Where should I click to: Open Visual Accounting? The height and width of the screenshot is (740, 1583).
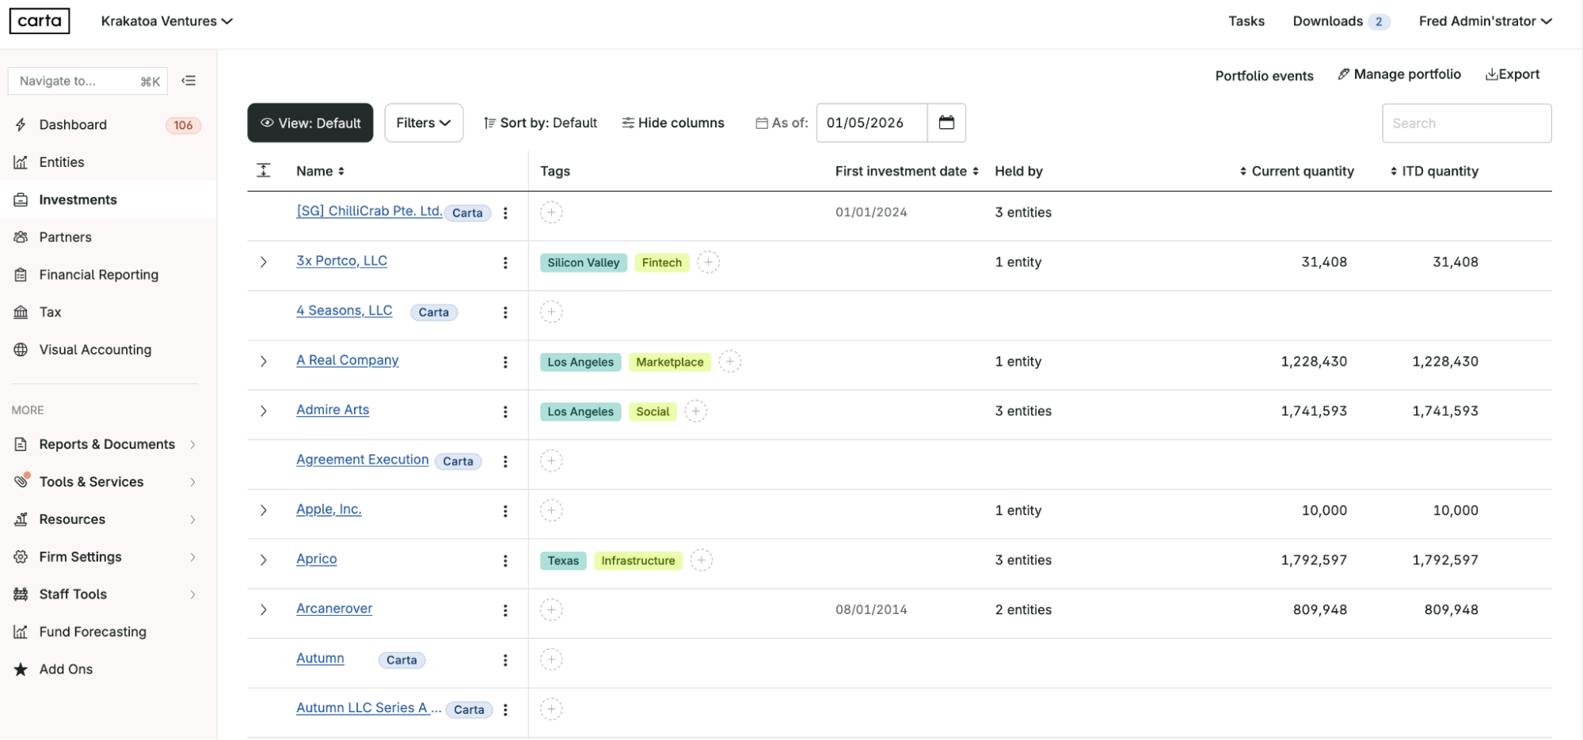coord(95,349)
